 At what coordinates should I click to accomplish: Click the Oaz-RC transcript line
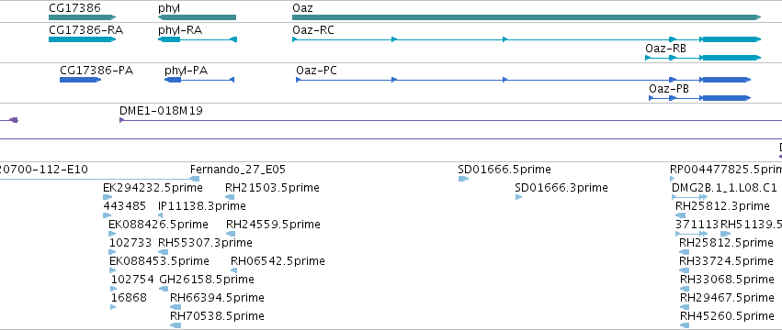coord(527,39)
